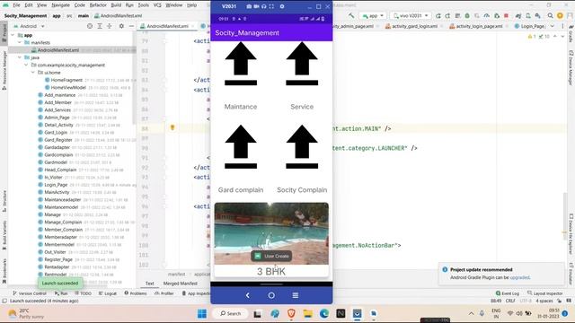Open the Build menu
Screen dimensions: 575x323
pyautogui.click(x=116, y=5)
